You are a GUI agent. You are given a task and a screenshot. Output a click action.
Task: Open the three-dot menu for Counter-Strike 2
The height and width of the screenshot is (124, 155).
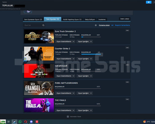click(x=127, y=48)
